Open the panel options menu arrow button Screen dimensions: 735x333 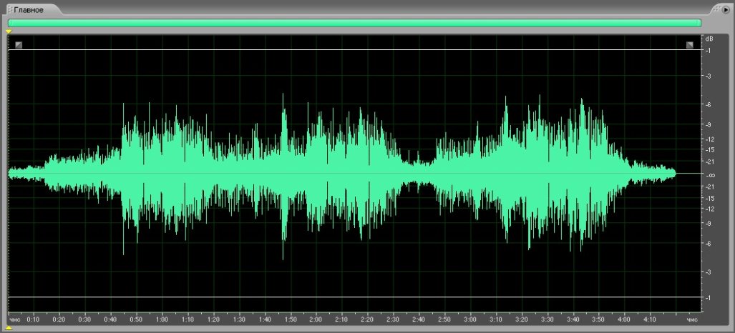(725, 9)
